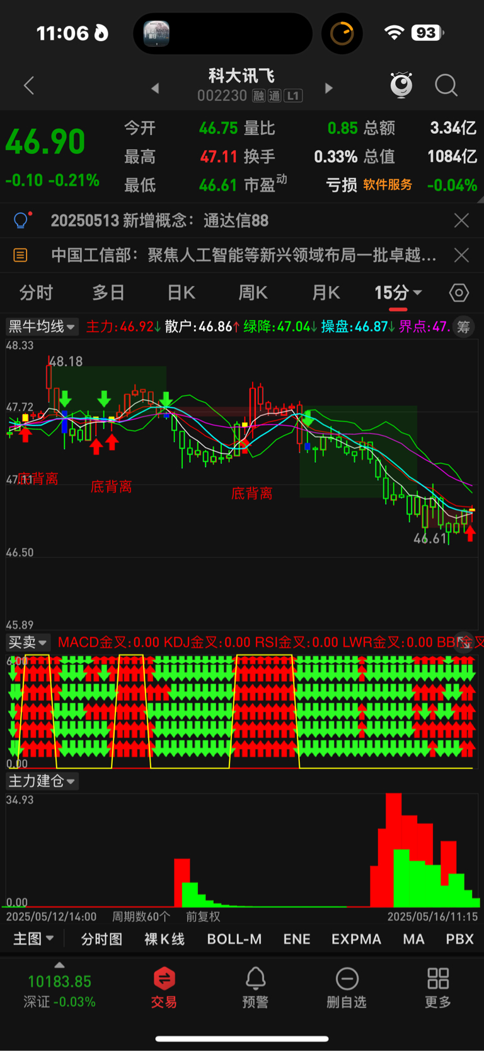Choose the BOLL-M indicator

click(x=234, y=939)
